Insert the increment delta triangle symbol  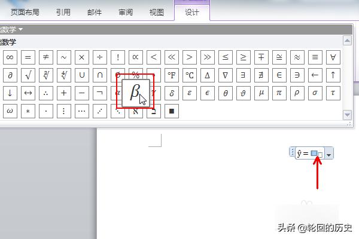(208, 75)
